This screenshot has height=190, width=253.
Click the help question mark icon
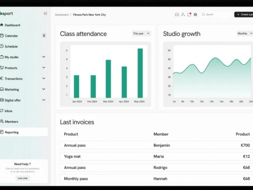(195, 15)
